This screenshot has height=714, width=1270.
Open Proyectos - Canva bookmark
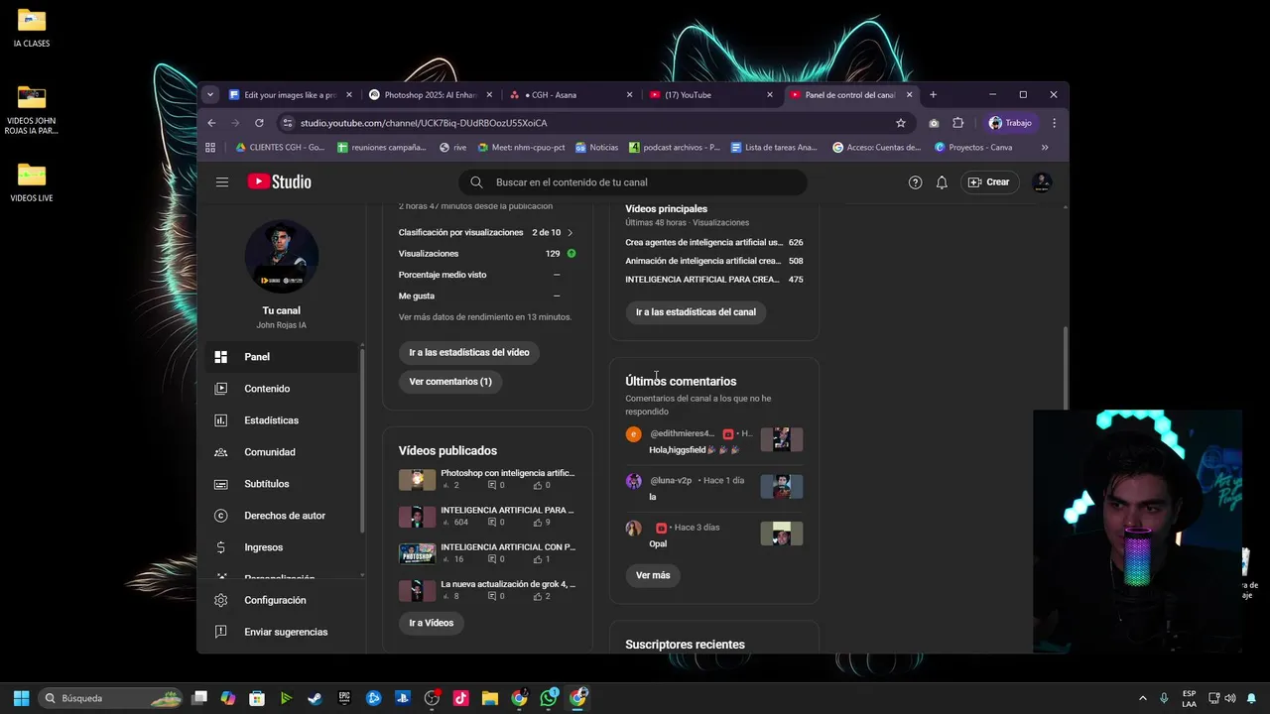973,148
